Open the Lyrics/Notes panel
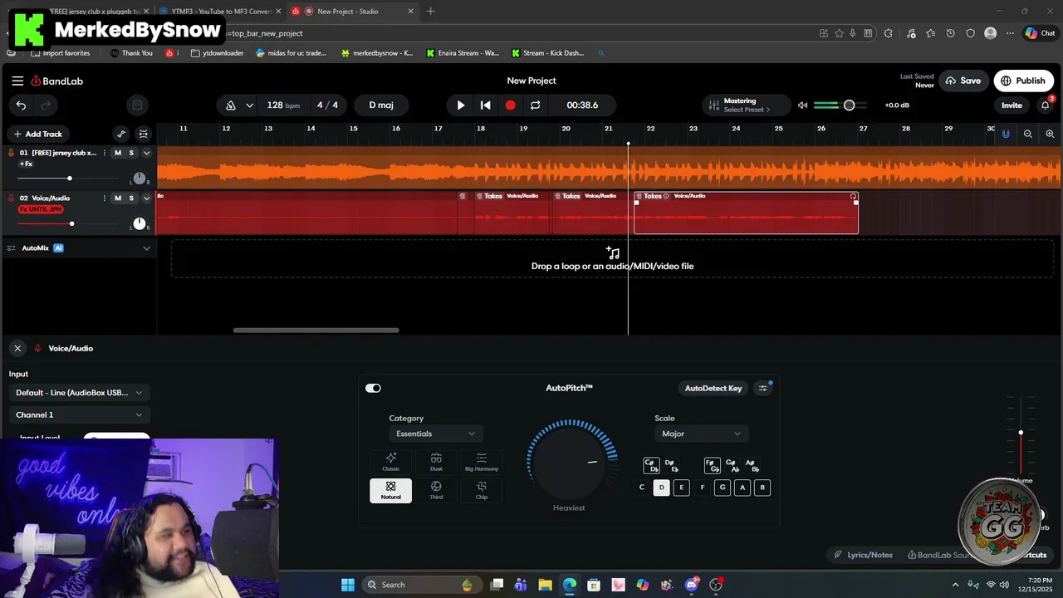Screen dimensions: 1063x598 click(x=864, y=555)
